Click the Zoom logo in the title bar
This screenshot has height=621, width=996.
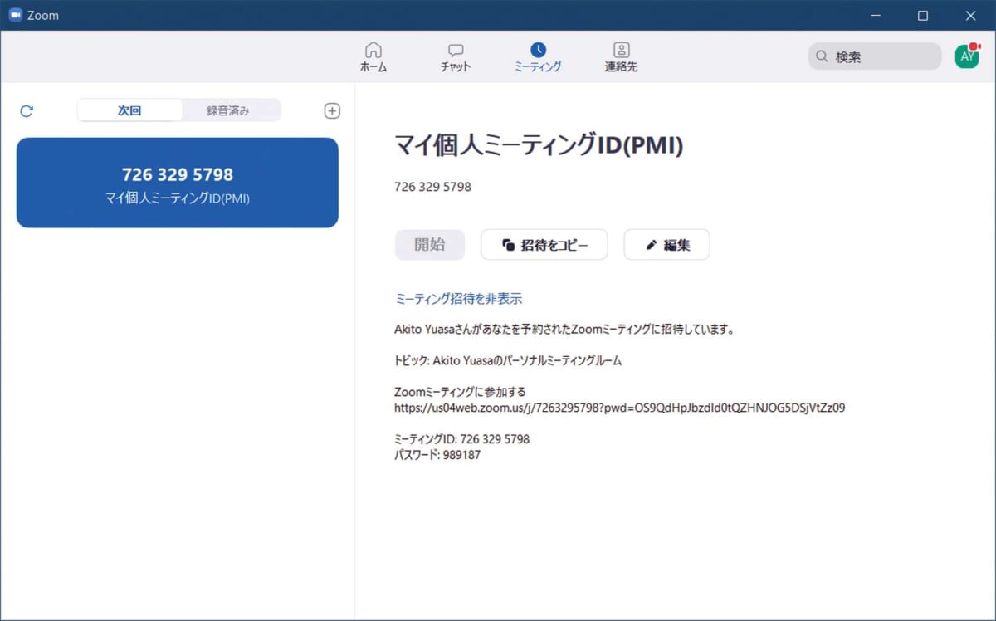click(x=15, y=15)
